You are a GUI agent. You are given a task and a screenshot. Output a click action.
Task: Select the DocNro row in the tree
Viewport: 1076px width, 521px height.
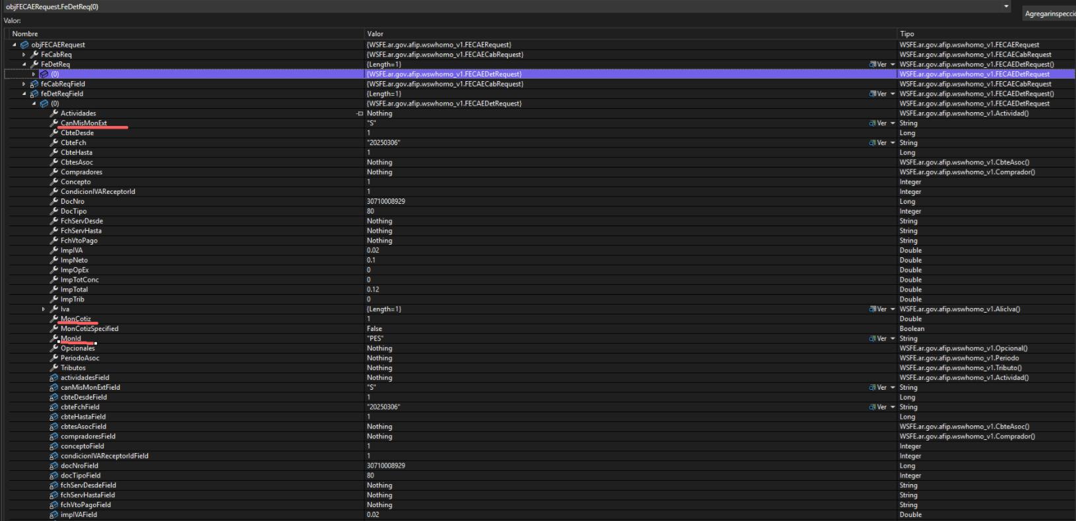click(x=73, y=202)
